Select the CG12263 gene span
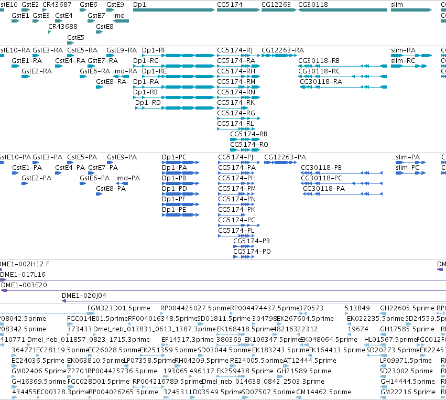 coord(279,10)
